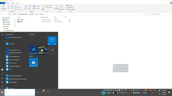
Task: Open ext-test folder in navigation pane
Action: (x=6, y=29)
